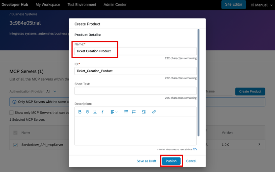Click the product ID input field
The image size is (276, 173).
click(136, 71)
